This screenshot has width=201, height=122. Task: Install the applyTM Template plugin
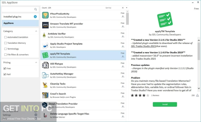165,104
